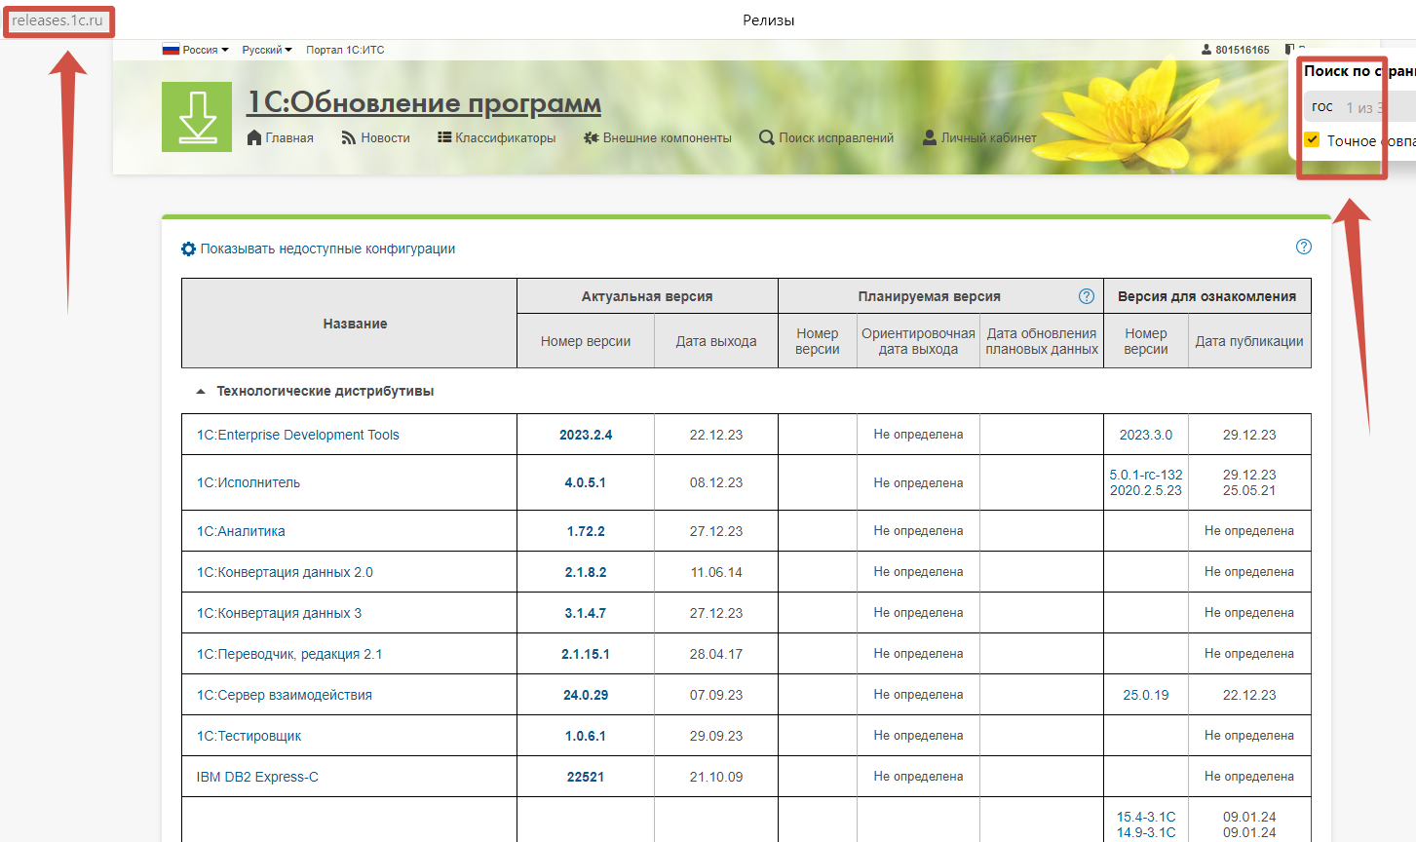Screen dimensions: 1416x842
Task: Open user account 801516165
Action: click(x=1236, y=50)
